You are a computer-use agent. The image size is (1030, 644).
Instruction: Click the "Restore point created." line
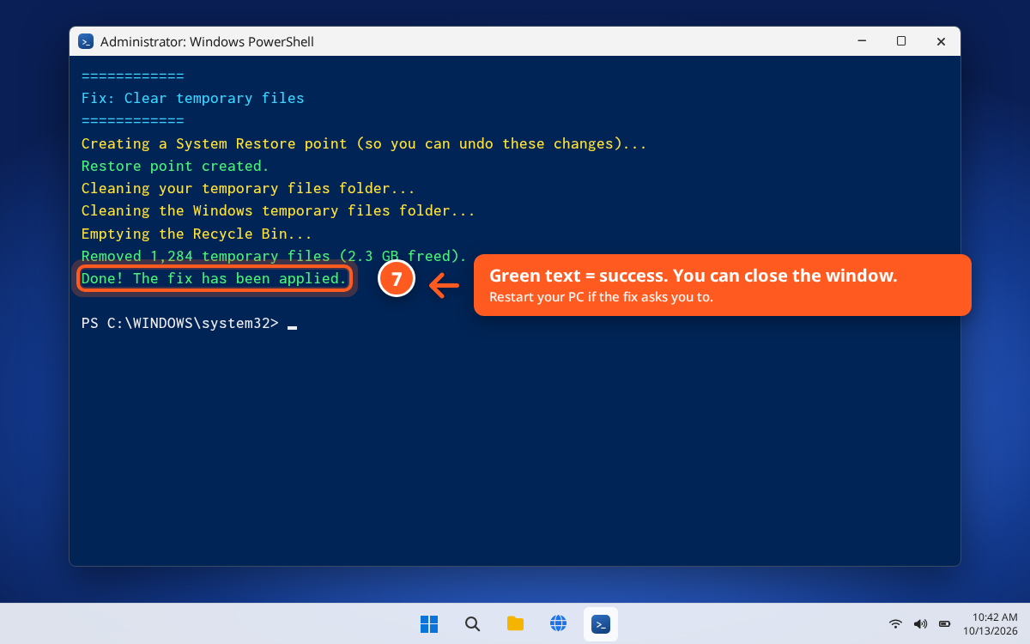click(x=175, y=166)
